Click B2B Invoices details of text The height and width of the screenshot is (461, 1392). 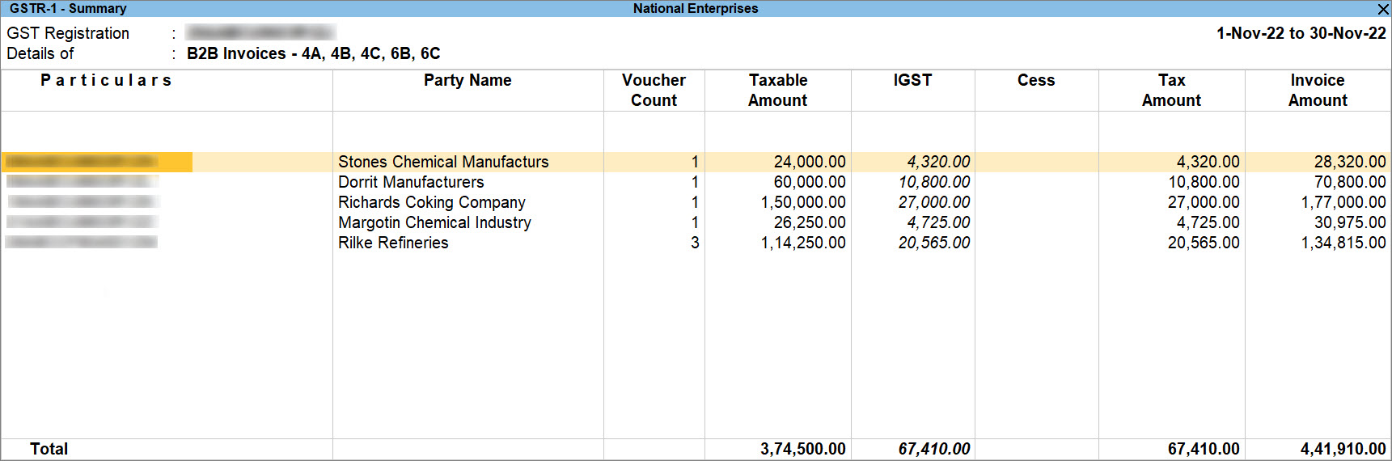coord(314,53)
